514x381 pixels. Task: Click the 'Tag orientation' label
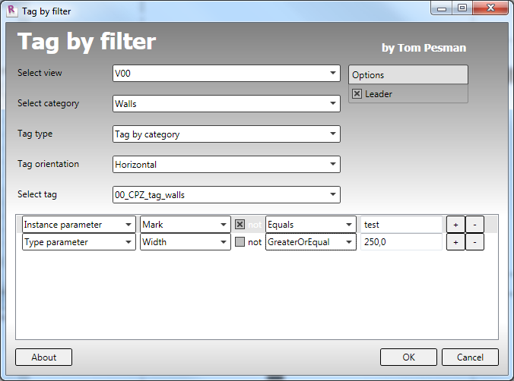tap(48, 164)
